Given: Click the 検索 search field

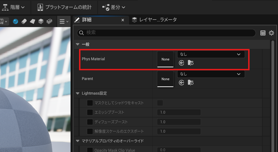Looking at the screenshot, I should coord(166,33).
